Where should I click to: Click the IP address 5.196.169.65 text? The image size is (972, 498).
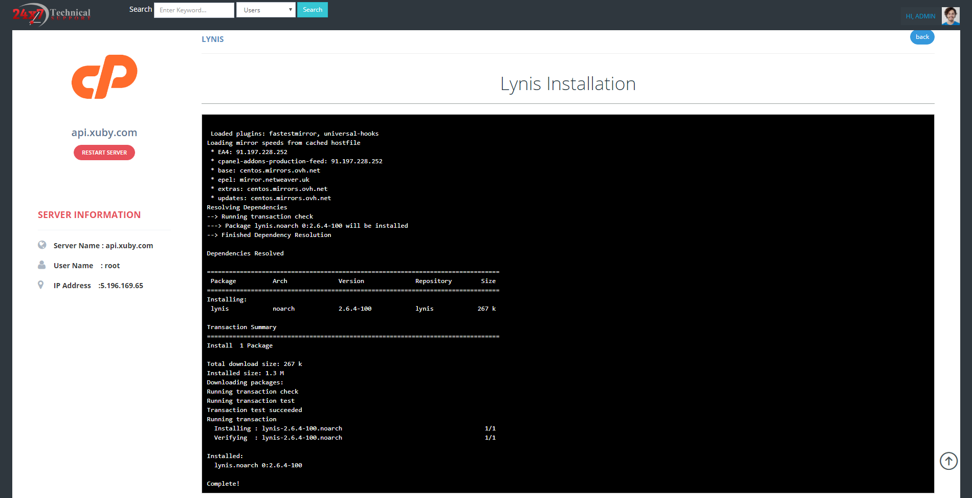pyautogui.click(x=122, y=286)
